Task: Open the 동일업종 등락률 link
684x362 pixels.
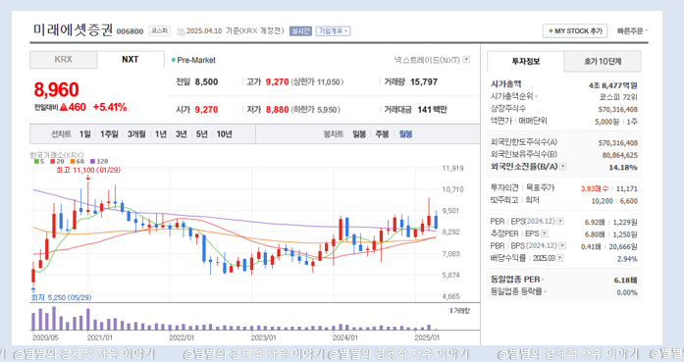Action: click(x=518, y=291)
